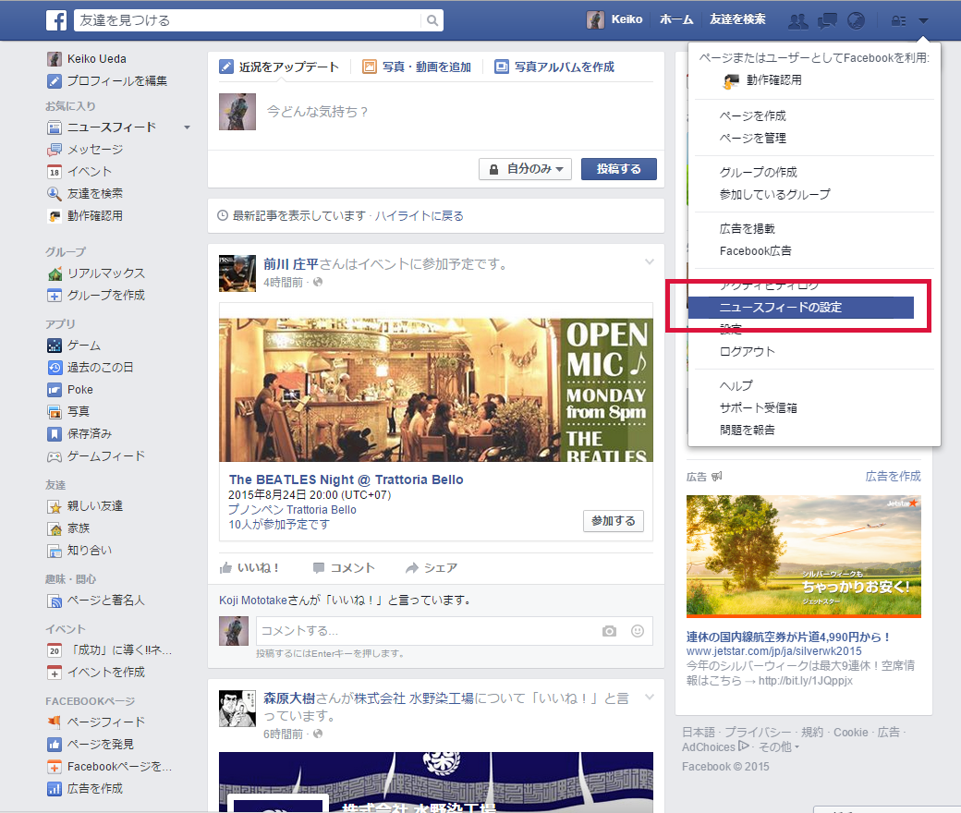
Task: Open The BEATLES Night event link
Action: [x=347, y=479]
